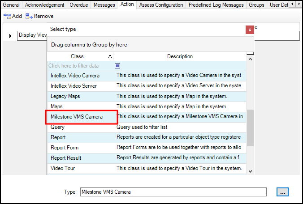Click the Add row icon
Screen dimensions: 303x204
pos(7,16)
